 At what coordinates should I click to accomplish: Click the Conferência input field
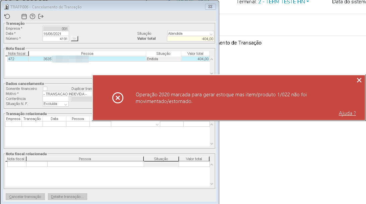56,99
